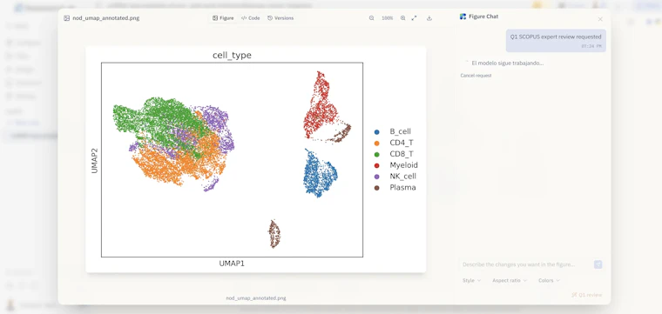The width and height of the screenshot is (662, 314).
Task: Click the Q1 SCOPUS expert review message
Action: click(556, 41)
